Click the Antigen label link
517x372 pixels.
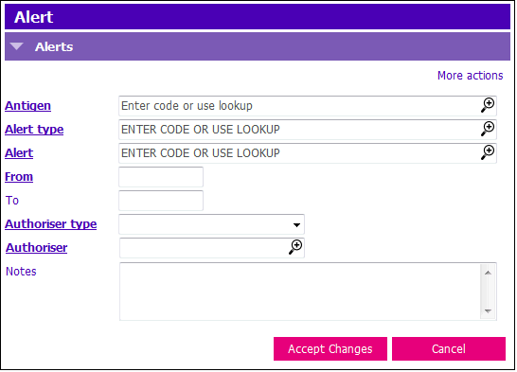point(27,106)
